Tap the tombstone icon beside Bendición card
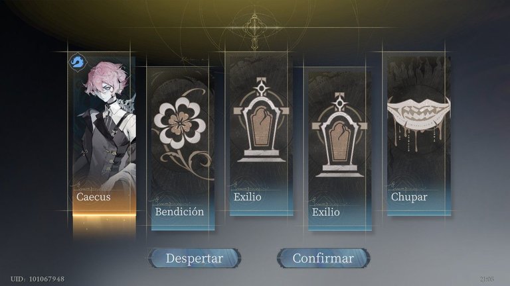The height and width of the screenshot is (286, 510). pos(261,119)
